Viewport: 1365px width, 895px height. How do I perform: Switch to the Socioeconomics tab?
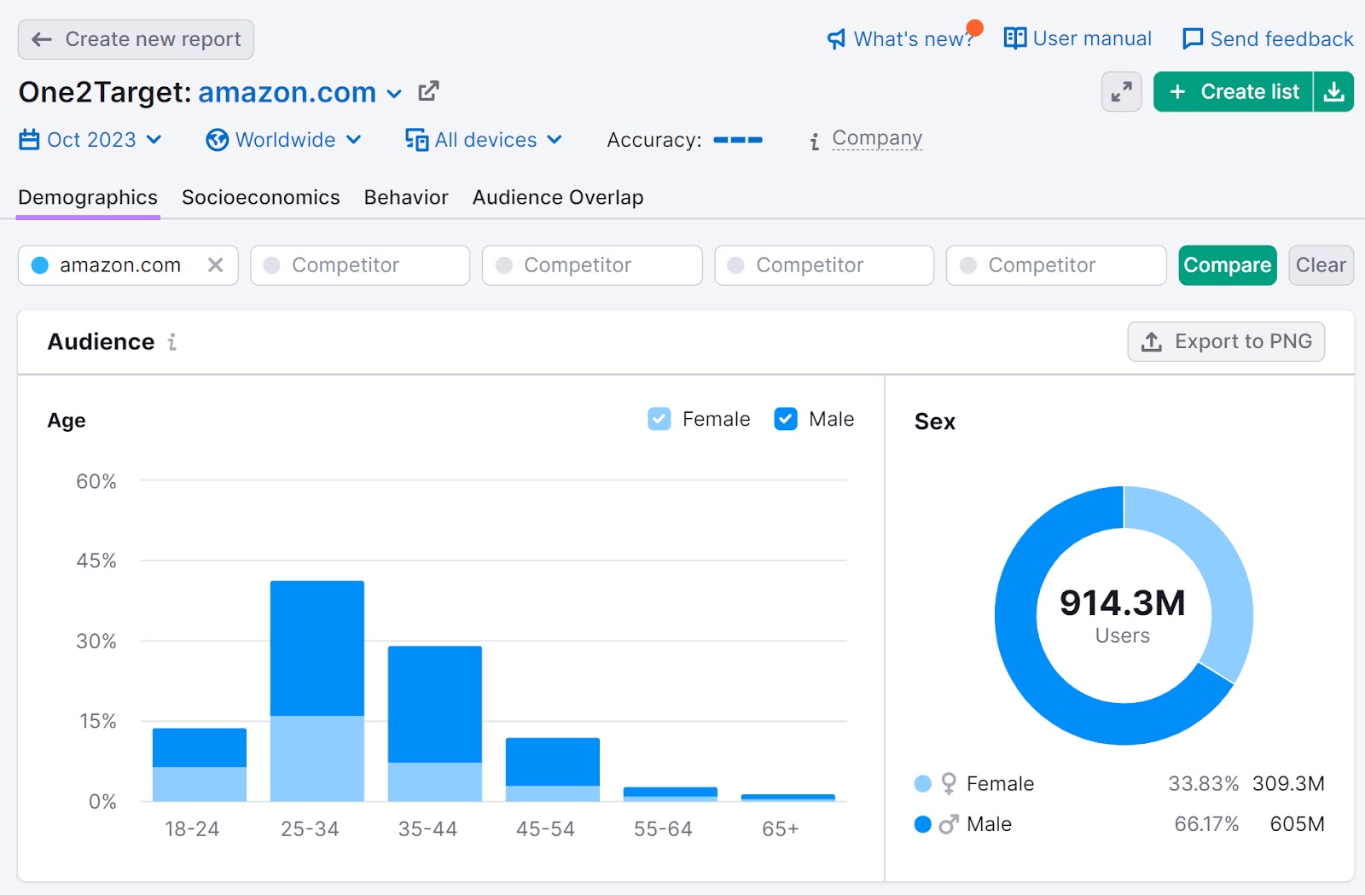[260, 197]
